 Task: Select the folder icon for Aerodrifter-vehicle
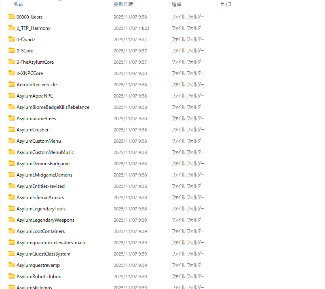pos(11,85)
